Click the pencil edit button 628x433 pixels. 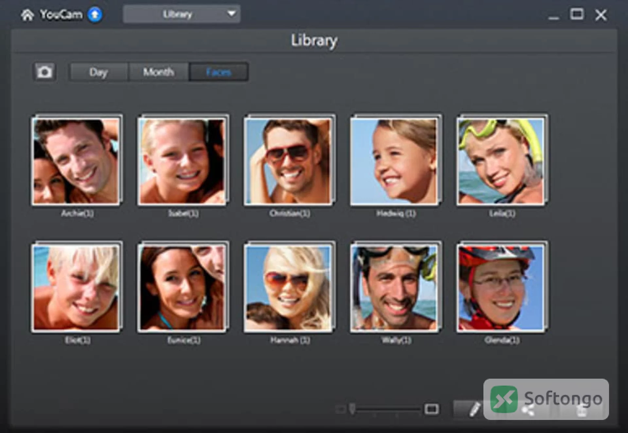tap(474, 409)
